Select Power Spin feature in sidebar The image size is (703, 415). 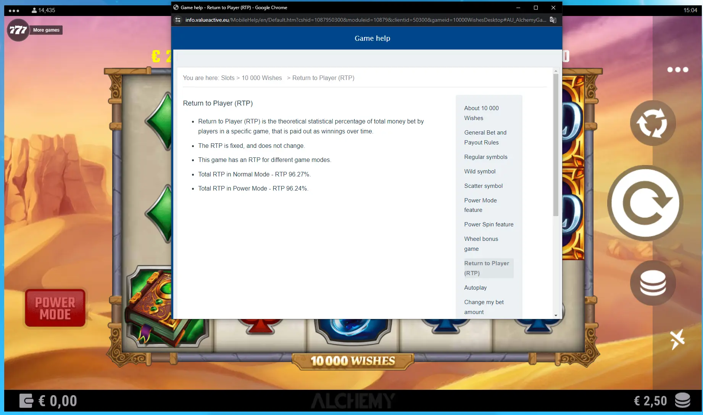[x=489, y=224]
